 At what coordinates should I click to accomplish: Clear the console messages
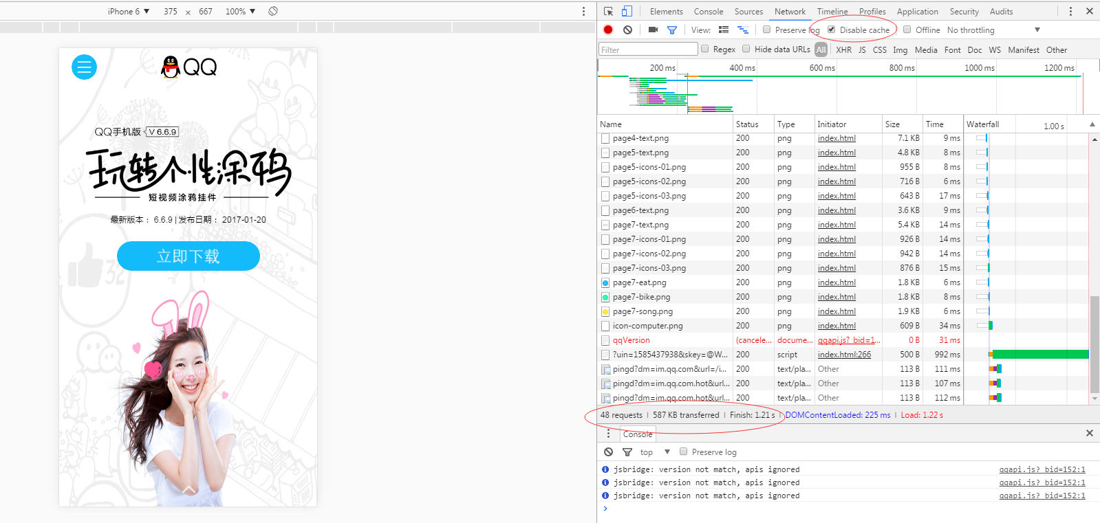pyautogui.click(x=608, y=452)
